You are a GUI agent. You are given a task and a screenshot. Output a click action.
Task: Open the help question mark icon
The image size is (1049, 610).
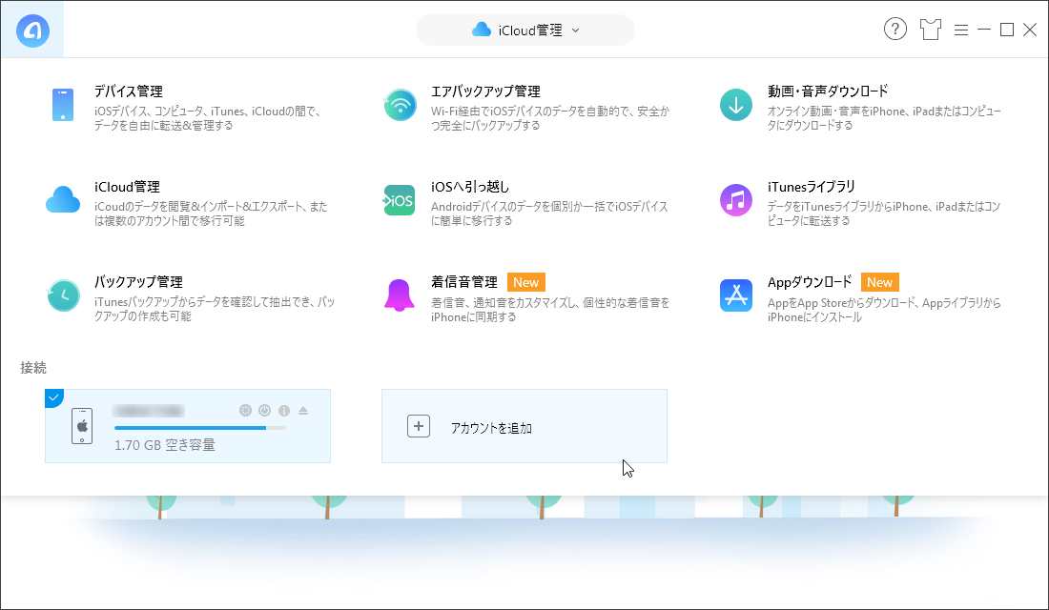click(895, 29)
